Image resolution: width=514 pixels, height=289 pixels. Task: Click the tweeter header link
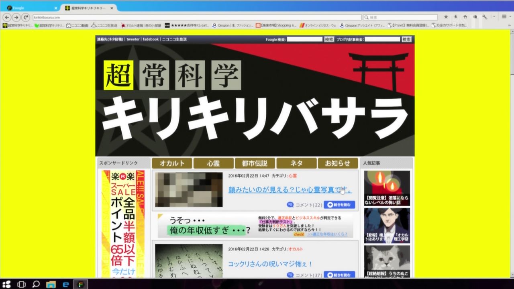[x=133, y=39]
